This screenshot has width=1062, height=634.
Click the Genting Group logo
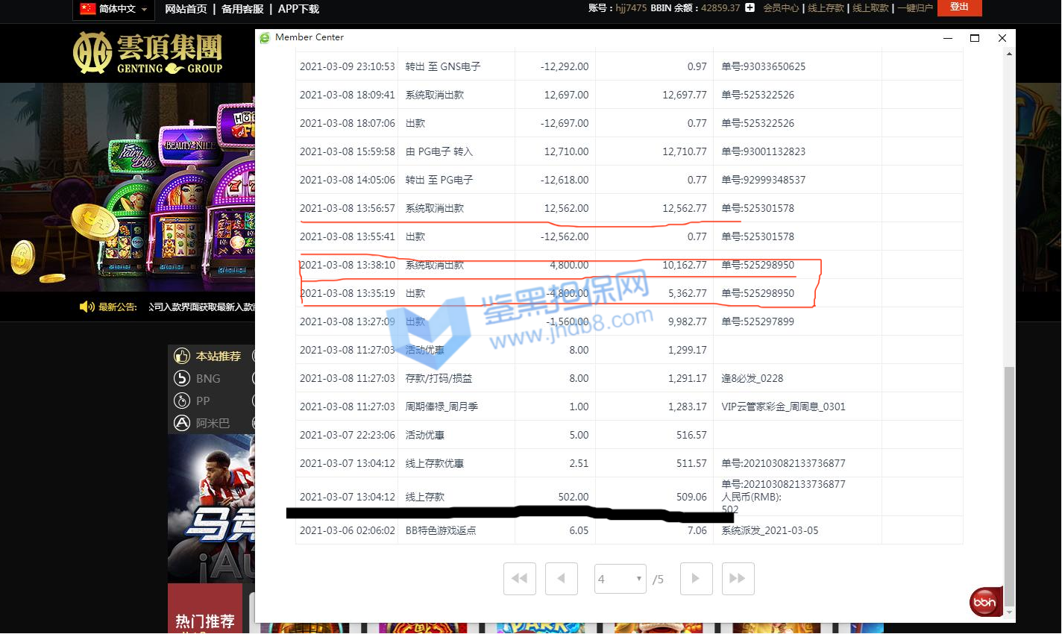coord(148,53)
